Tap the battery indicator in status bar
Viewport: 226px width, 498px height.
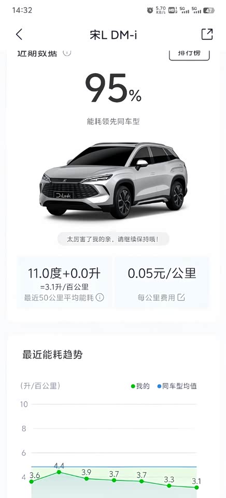(208, 10)
